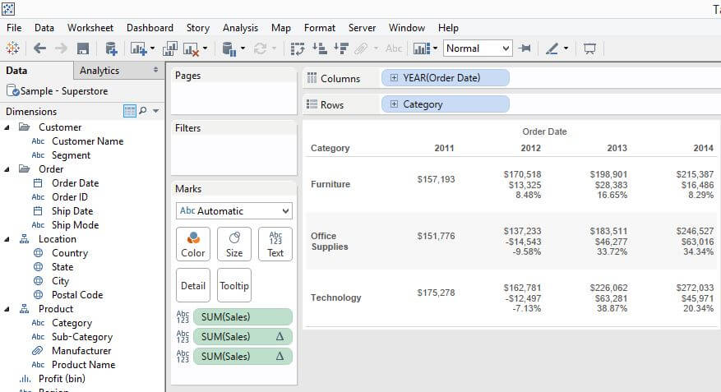Expand the Category pill plus sign
The width and height of the screenshot is (721, 392).
[394, 104]
